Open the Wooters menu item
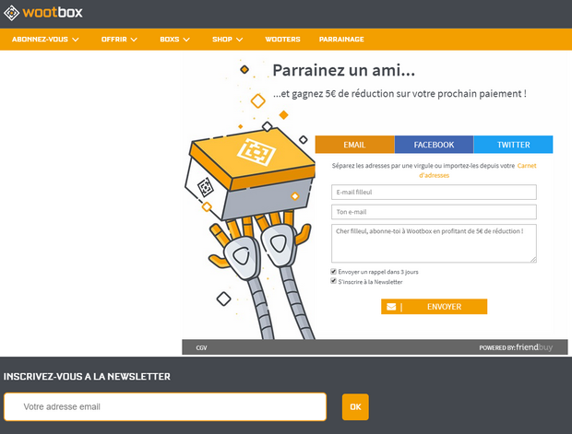Screen dimensions: 572x434 pyautogui.click(x=282, y=40)
